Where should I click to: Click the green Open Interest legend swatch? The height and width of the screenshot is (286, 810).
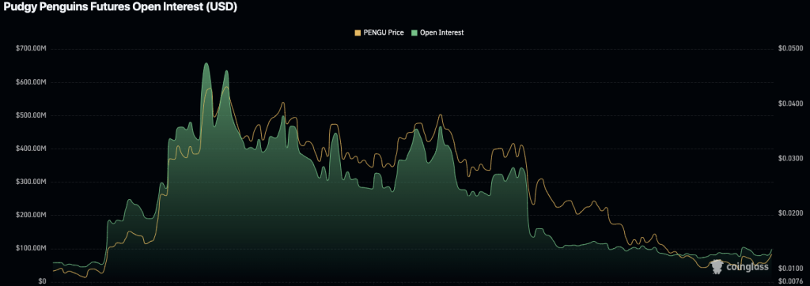click(414, 33)
